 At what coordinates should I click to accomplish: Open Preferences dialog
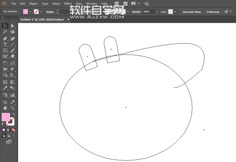click(213, 12)
